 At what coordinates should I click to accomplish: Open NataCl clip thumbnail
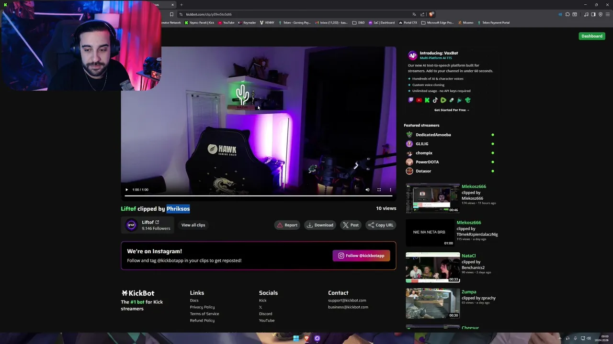pyautogui.click(x=432, y=268)
